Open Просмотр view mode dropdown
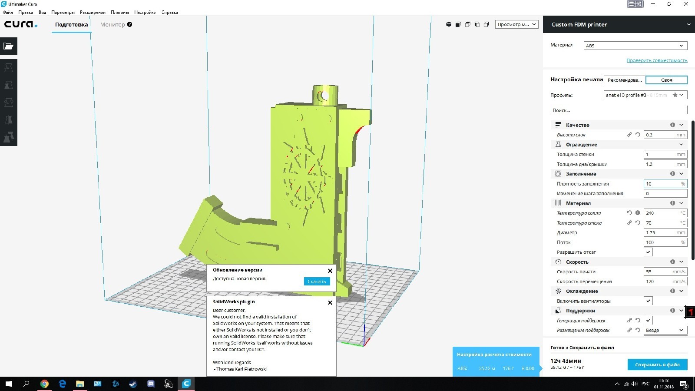 517,24
